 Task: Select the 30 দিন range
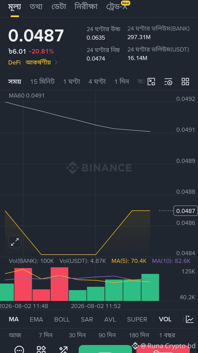click(77, 335)
